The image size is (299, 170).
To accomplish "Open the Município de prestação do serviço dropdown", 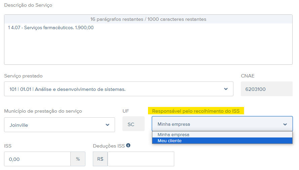I will (x=60, y=125).
